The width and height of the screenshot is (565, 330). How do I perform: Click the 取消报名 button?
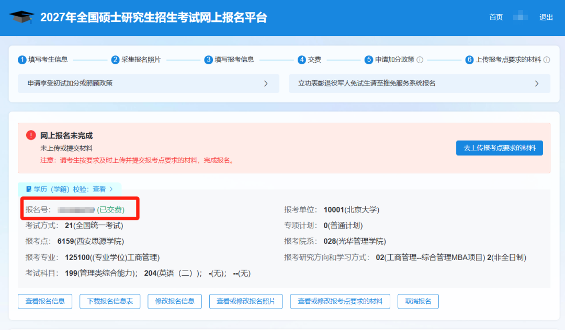(x=418, y=301)
